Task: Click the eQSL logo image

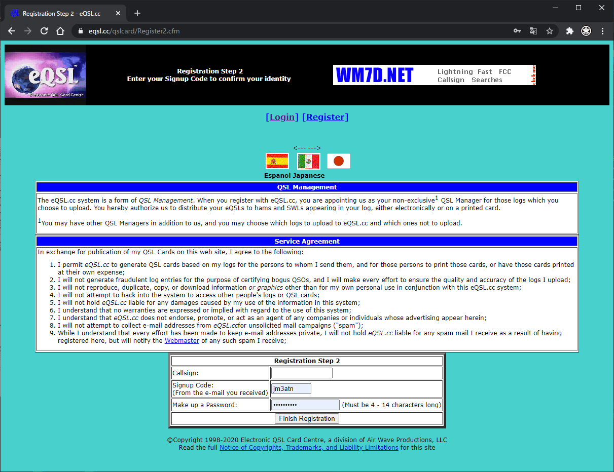Action: 45,75
